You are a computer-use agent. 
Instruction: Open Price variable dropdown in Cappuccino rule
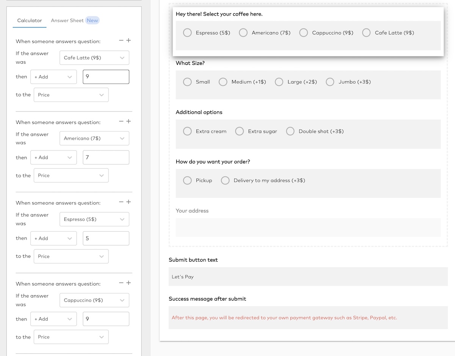(x=71, y=337)
